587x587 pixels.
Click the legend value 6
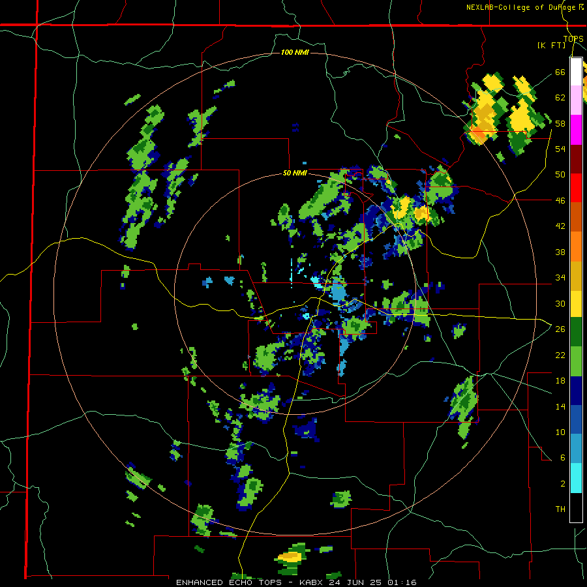(x=563, y=458)
